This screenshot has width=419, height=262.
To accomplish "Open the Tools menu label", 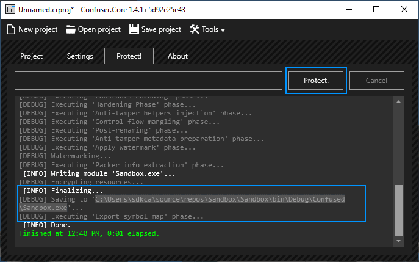I will (210, 29).
